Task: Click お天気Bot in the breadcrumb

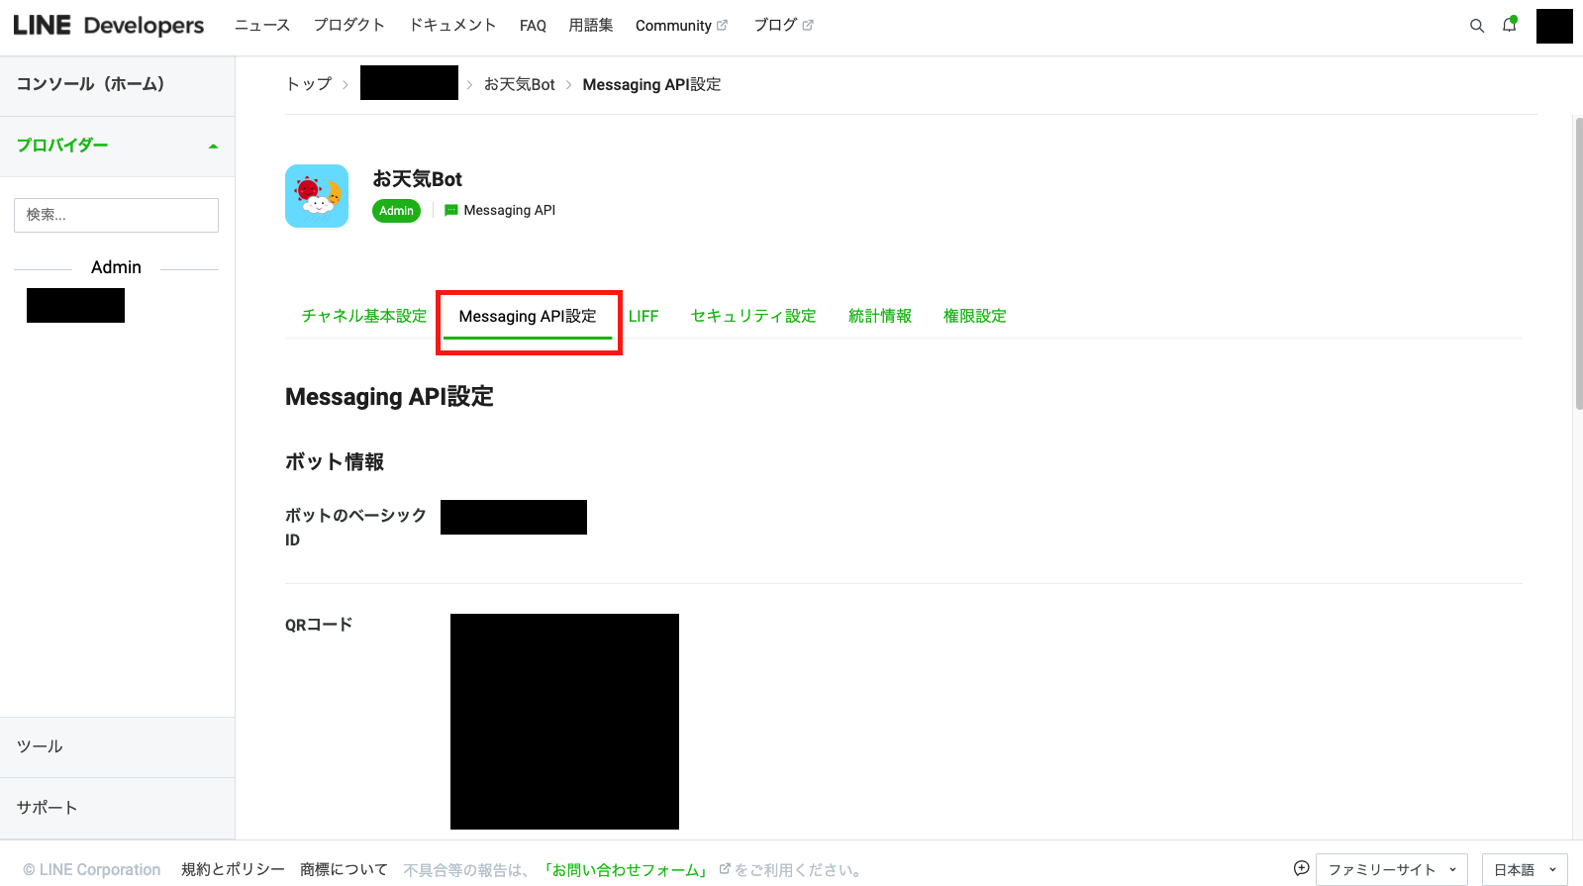Action: [520, 84]
